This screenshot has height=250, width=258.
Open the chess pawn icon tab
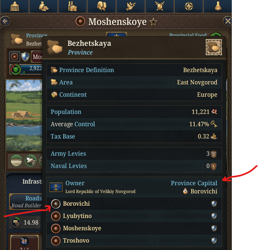coord(218,6)
